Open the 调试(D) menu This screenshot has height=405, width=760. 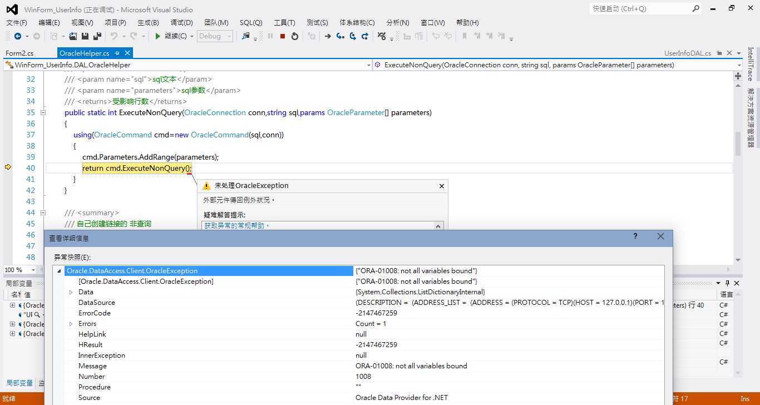pyautogui.click(x=181, y=22)
